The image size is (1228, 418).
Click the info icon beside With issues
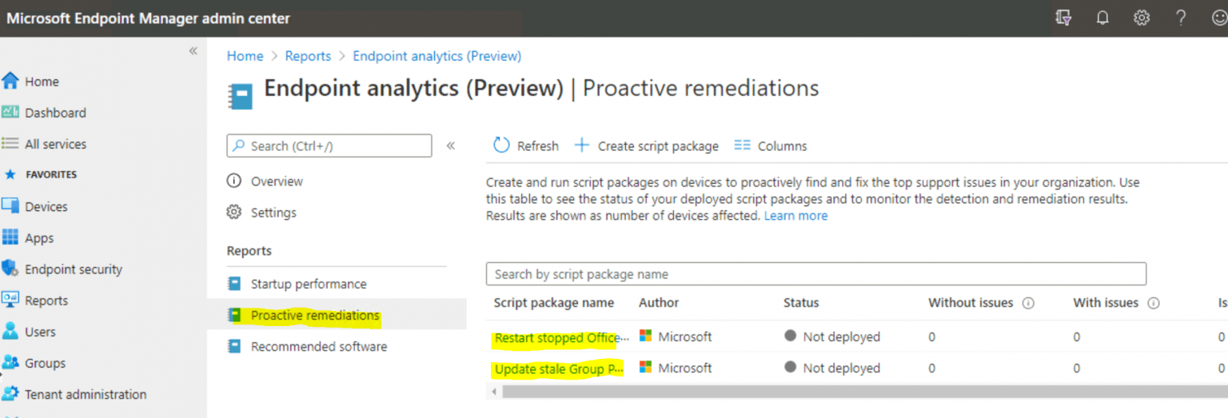coord(1154,304)
